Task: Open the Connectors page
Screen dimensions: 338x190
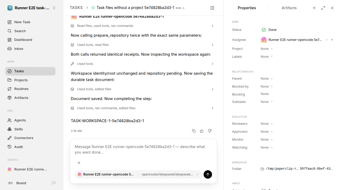Action: (x=30, y=138)
